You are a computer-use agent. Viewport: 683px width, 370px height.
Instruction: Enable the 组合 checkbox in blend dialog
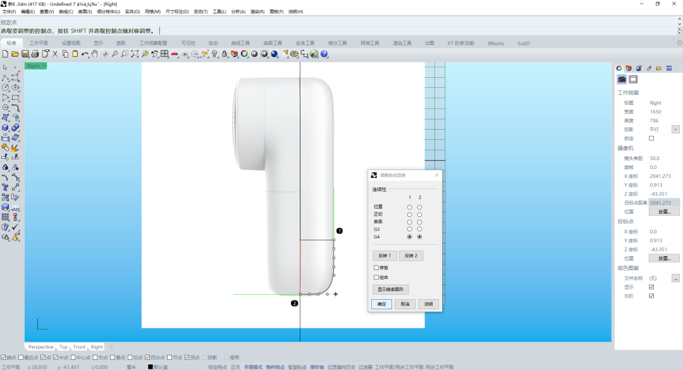point(376,277)
